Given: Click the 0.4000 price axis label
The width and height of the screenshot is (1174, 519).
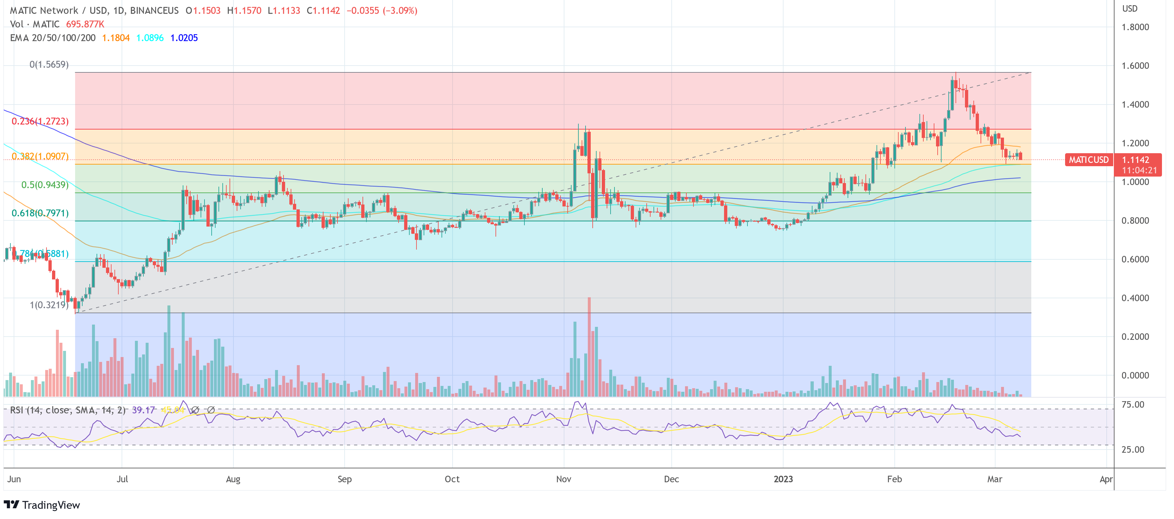Looking at the screenshot, I should (x=1135, y=298).
